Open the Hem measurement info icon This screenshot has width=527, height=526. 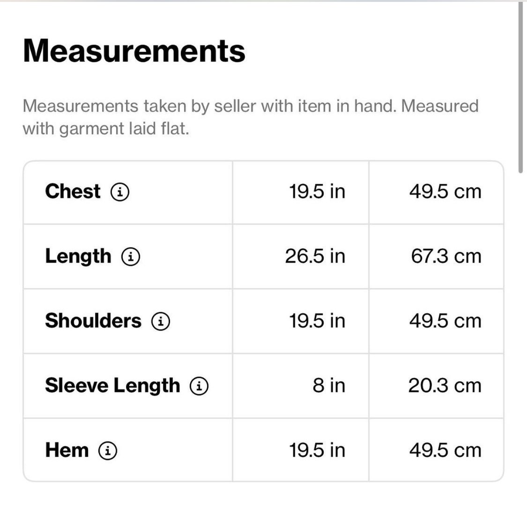(x=108, y=451)
